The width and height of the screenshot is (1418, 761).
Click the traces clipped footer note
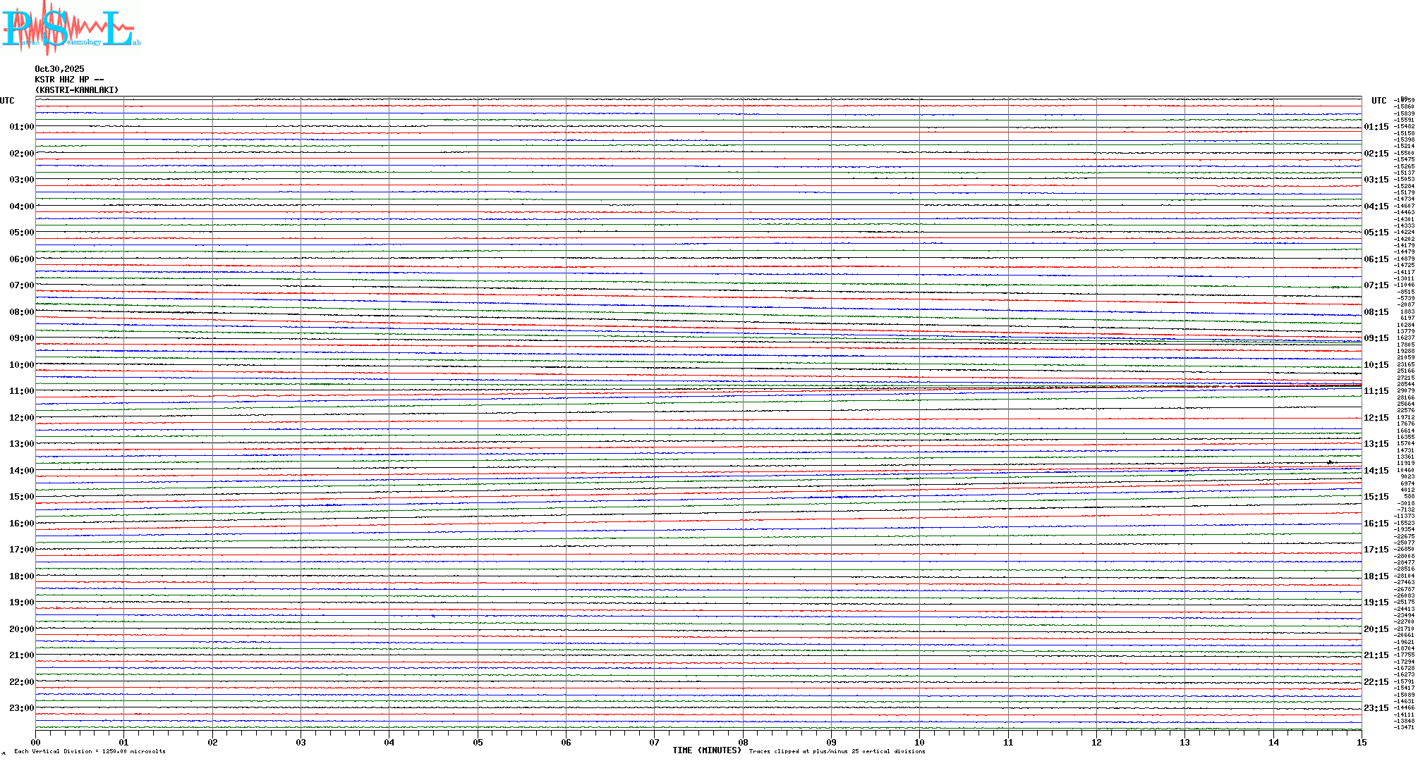click(x=837, y=751)
